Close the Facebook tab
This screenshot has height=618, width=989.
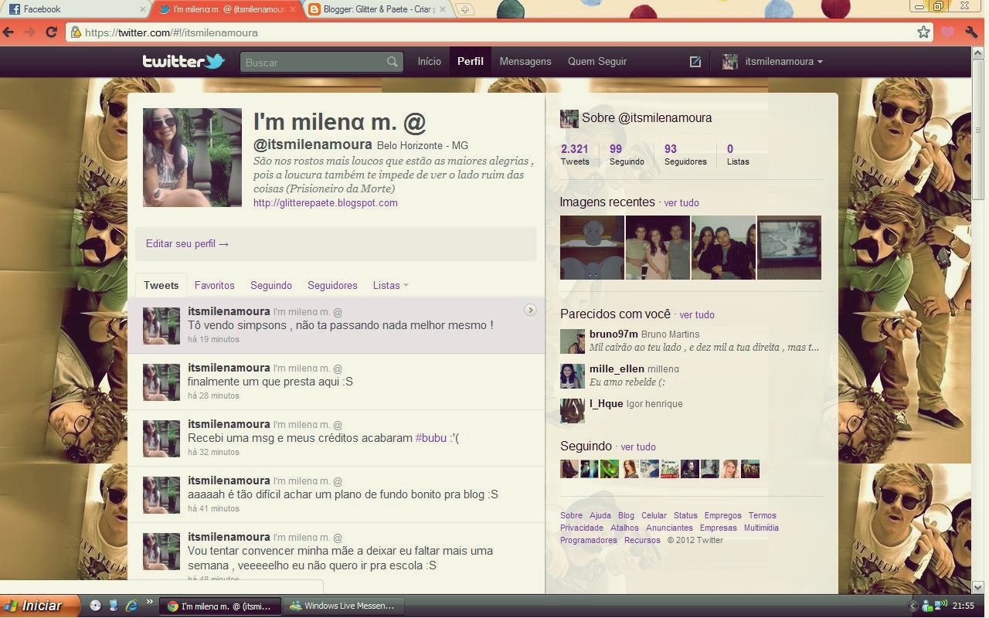[x=143, y=9]
